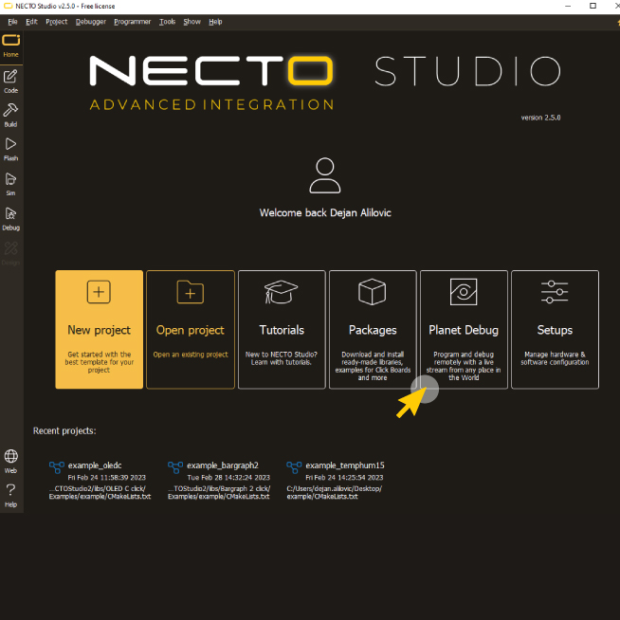Click the example_oledc project icon
The width and height of the screenshot is (620, 620).
click(x=57, y=467)
